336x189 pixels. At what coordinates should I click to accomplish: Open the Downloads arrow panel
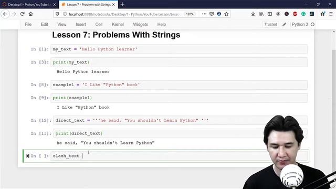click(253, 14)
